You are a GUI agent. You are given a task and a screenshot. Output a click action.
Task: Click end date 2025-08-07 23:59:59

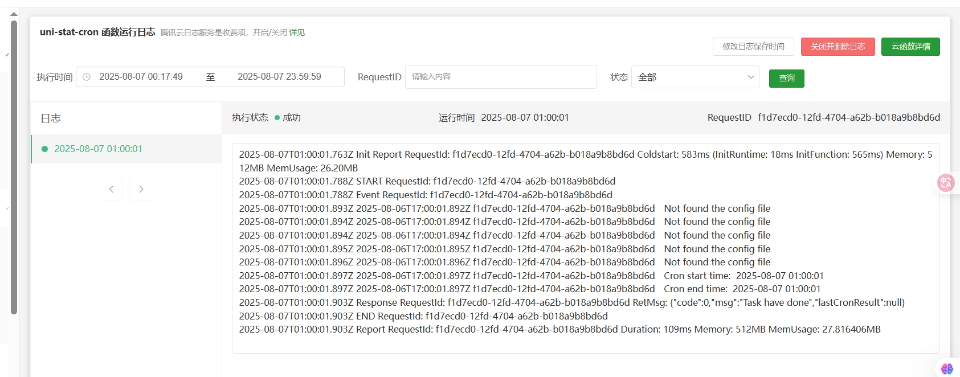pyautogui.click(x=279, y=77)
